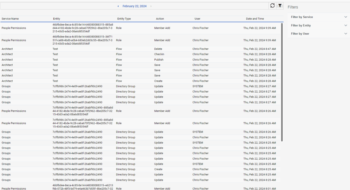Select the Delete action cell
350x190 pixels.
158,49
